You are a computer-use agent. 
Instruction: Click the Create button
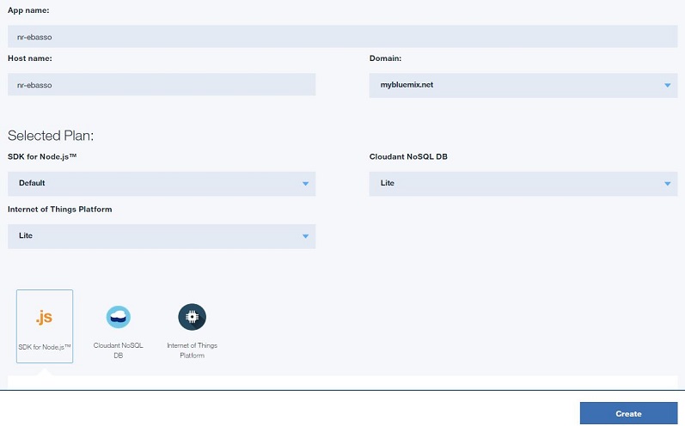click(x=628, y=413)
